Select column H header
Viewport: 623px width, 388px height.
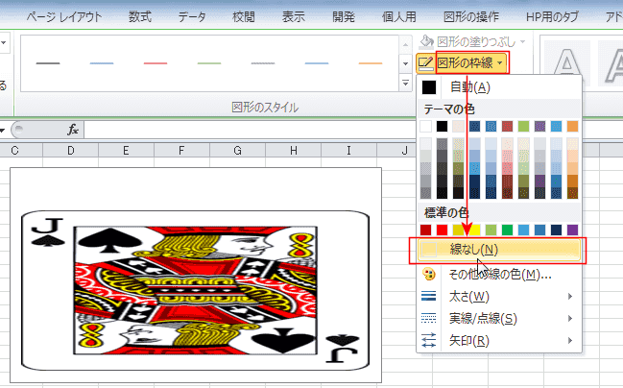(293, 150)
